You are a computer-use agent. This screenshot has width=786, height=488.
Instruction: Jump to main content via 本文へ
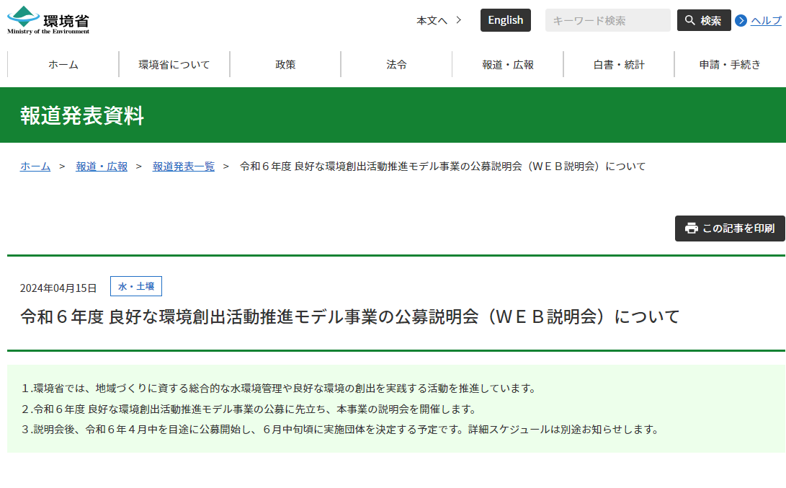point(438,20)
